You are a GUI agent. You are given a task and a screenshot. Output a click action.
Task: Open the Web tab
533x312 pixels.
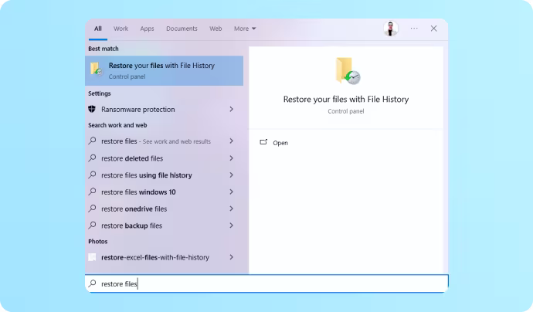(216, 29)
